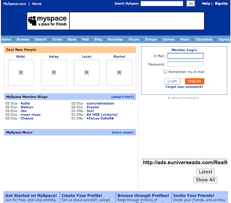Open nieyz nieyz's blog entry
Screen dimensions: 231x203
(31, 115)
